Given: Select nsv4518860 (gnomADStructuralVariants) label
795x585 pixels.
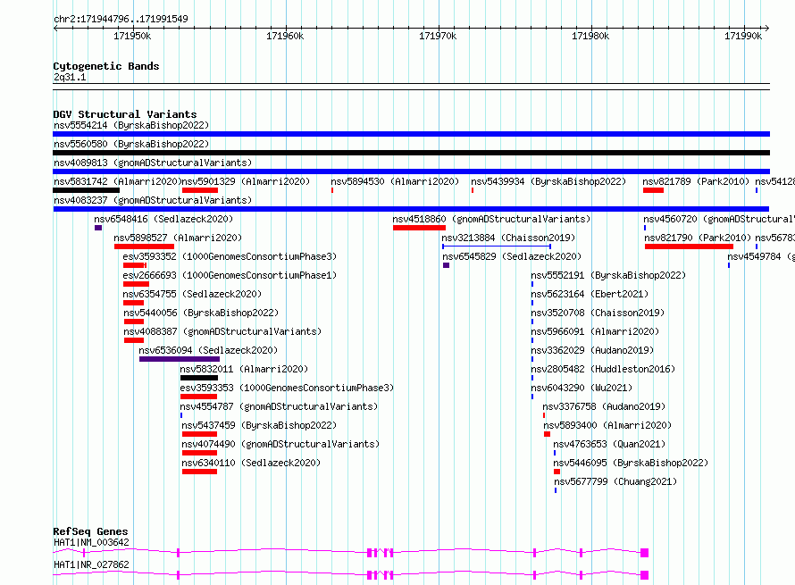Looking at the screenshot, I should pyautogui.click(x=492, y=219).
